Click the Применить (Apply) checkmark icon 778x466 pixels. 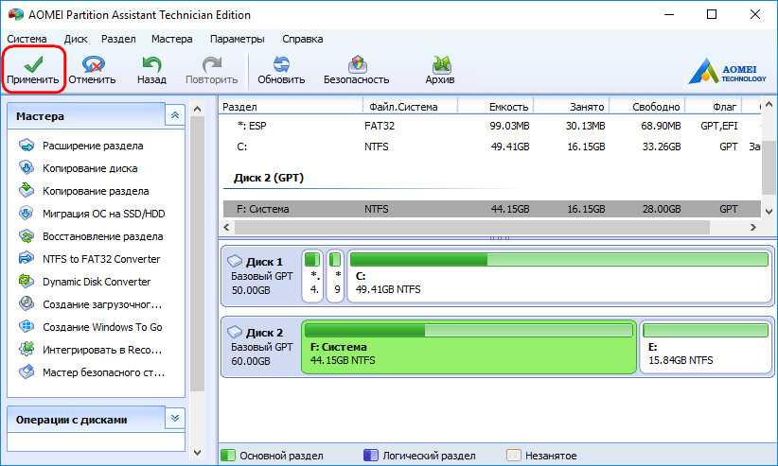(34, 64)
